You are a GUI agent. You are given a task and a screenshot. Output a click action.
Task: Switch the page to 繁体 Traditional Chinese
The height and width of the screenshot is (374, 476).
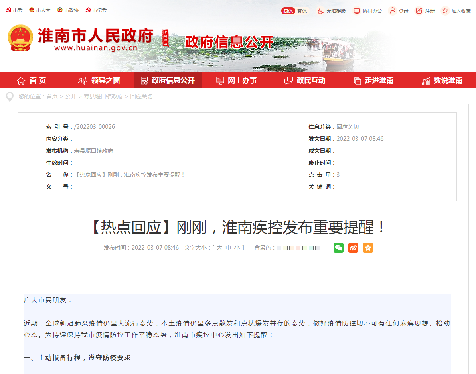pyautogui.click(x=302, y=11)
